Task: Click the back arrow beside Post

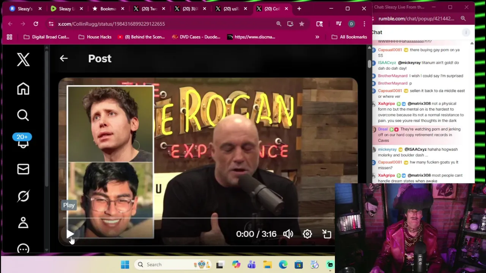Action: click(63, 58)
